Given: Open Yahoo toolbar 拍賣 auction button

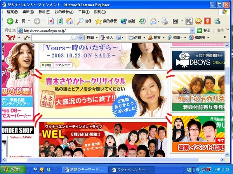Looking at the screenshot, I should 155,38.
